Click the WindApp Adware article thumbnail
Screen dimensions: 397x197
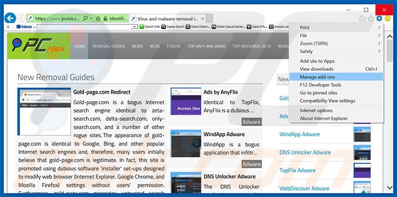click(x=186, y=143)
